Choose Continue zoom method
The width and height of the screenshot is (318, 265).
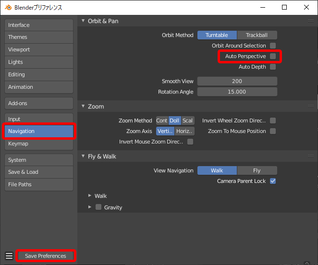point(162,120)
